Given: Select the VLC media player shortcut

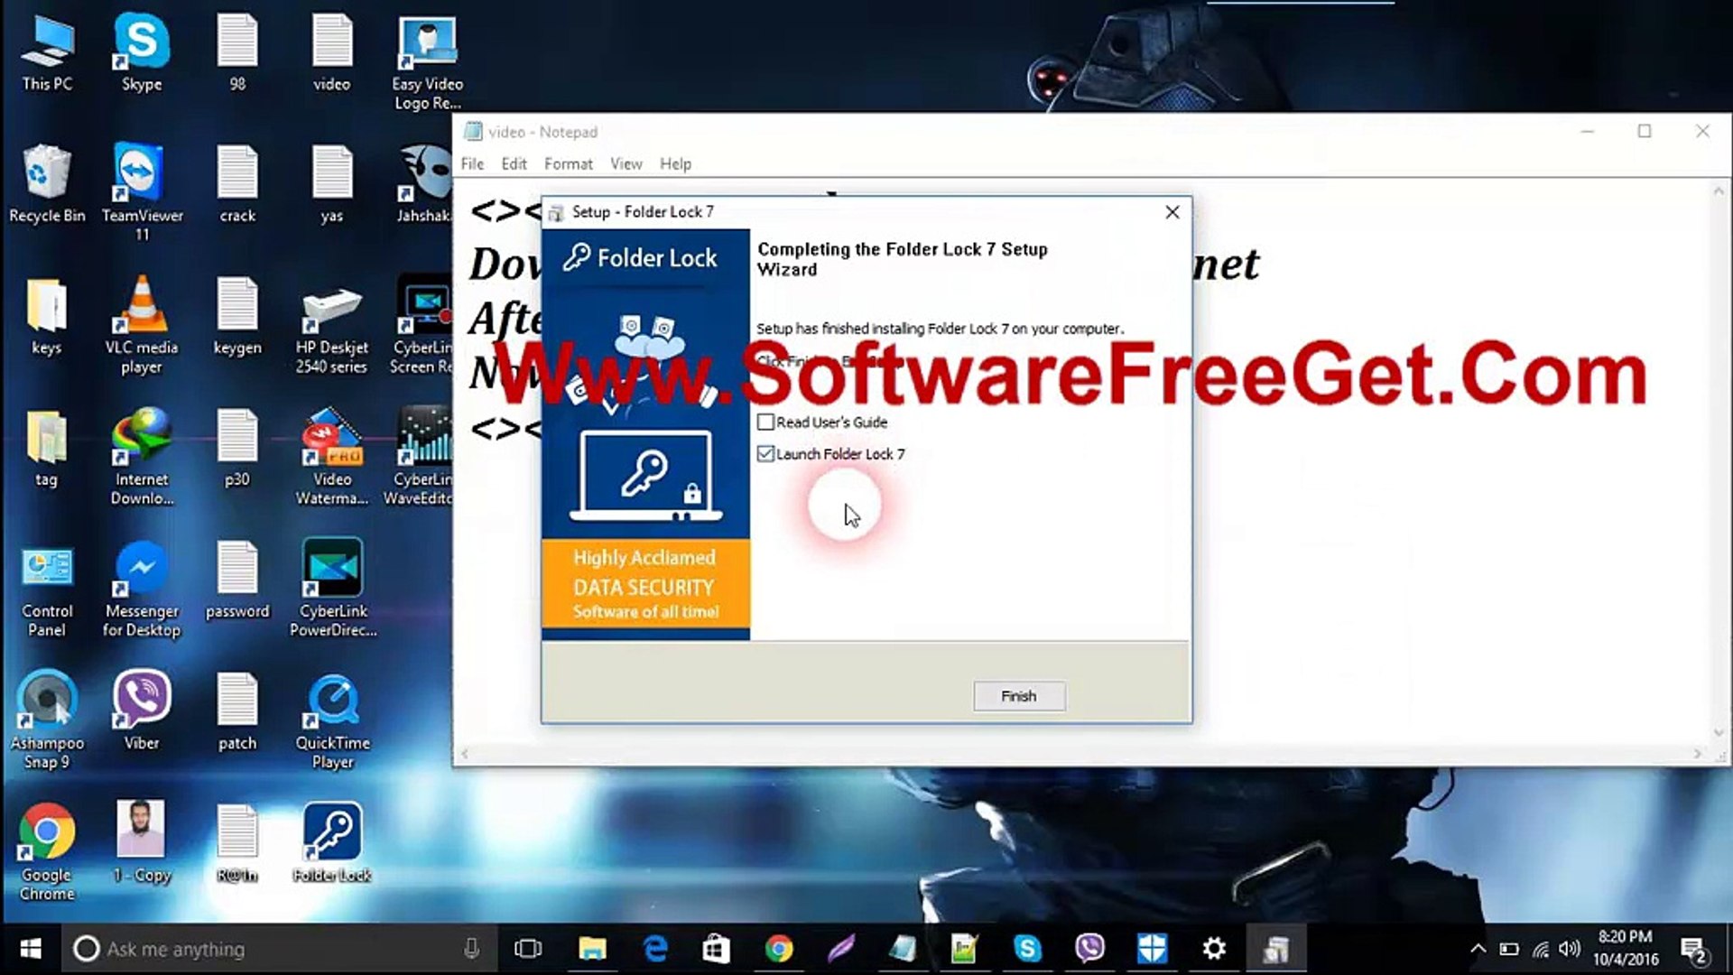Looking at the screenshot, I should click(142, 325).
